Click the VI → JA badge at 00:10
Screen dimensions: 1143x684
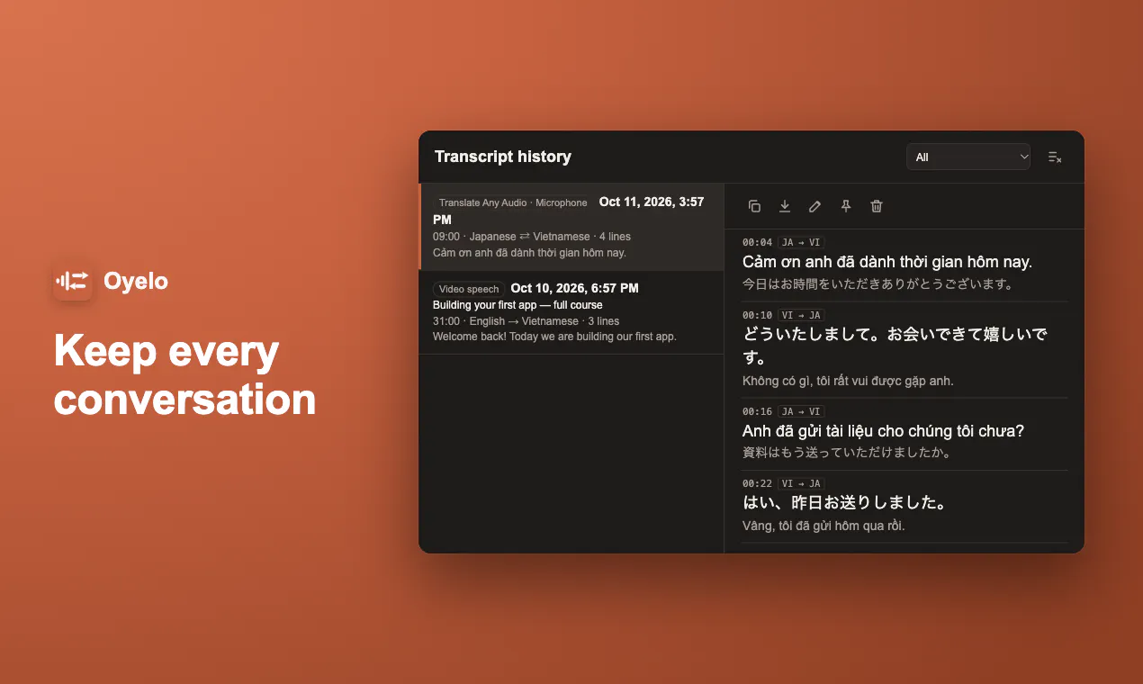pyautogui.click(x=801, y=315)
